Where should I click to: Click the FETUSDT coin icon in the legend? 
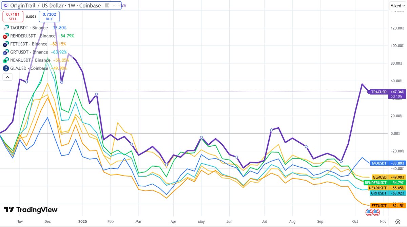(6, 44)
